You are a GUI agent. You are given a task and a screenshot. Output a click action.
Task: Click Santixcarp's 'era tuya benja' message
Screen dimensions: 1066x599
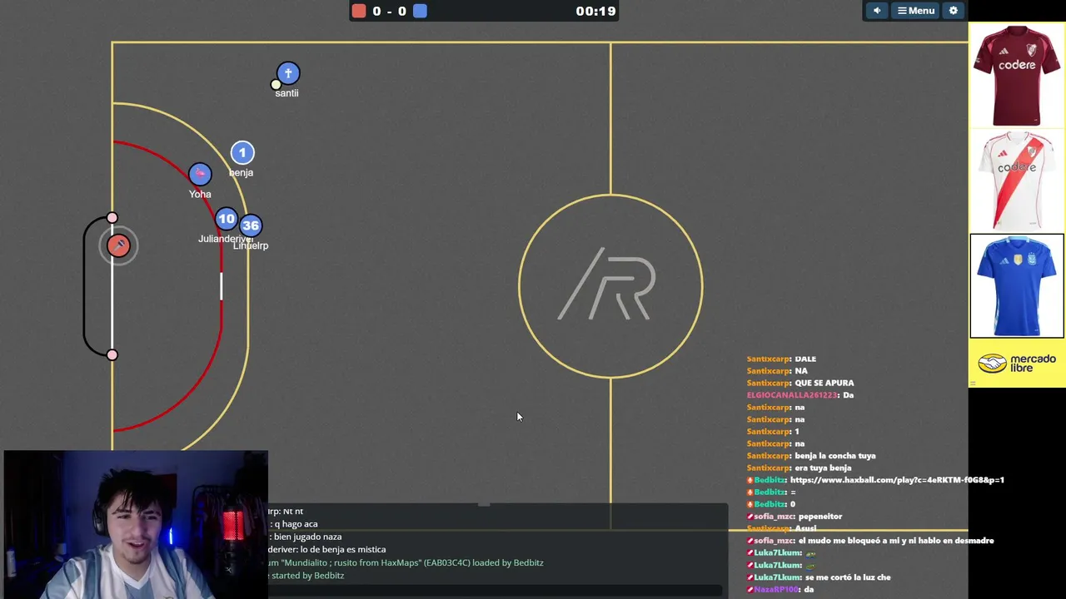click(x=823, y=468)
